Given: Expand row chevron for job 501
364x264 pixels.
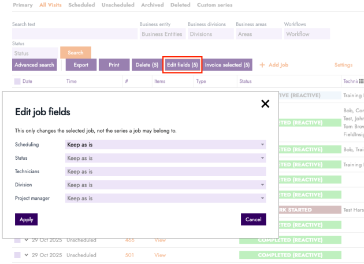Looking at the screenshot, I should coord(26,255).
